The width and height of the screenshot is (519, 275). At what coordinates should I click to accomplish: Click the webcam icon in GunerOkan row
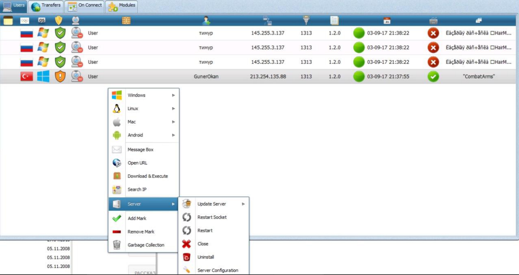76,77
